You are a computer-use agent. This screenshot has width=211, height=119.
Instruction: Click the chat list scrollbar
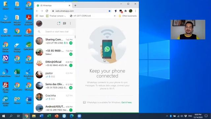(x=75, y=37)
